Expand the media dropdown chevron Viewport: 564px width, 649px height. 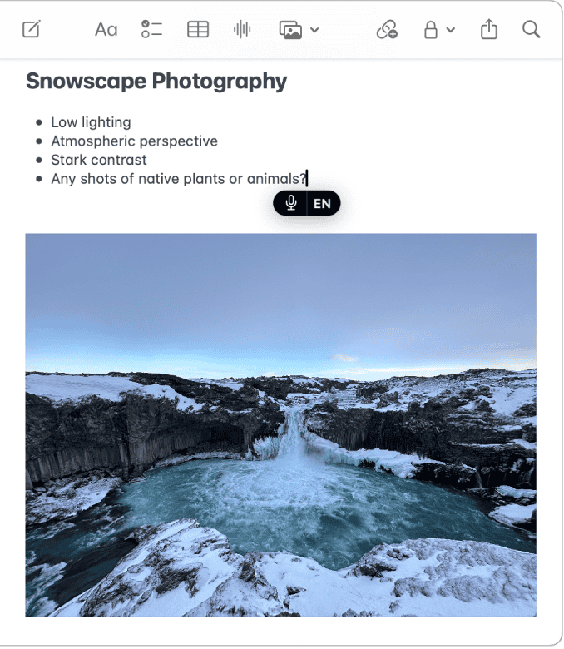point(314,30)
